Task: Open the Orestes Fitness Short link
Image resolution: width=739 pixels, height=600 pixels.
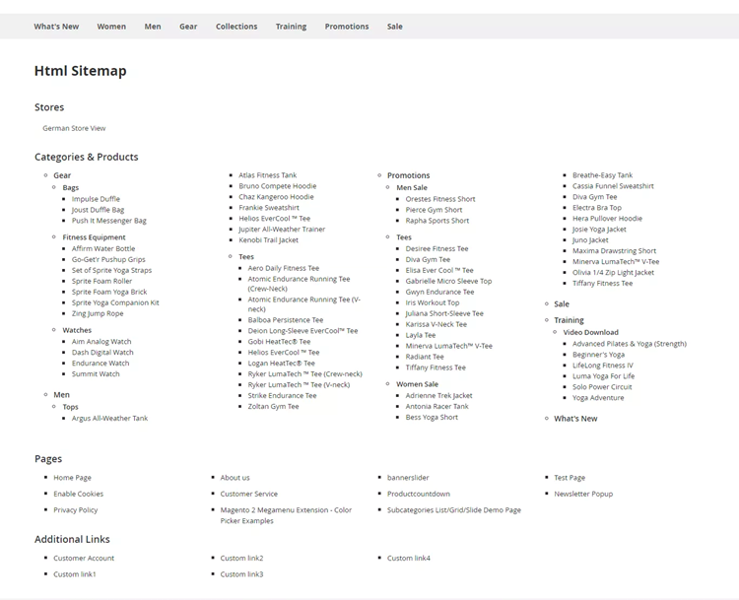Action: (x=440, y=199)
